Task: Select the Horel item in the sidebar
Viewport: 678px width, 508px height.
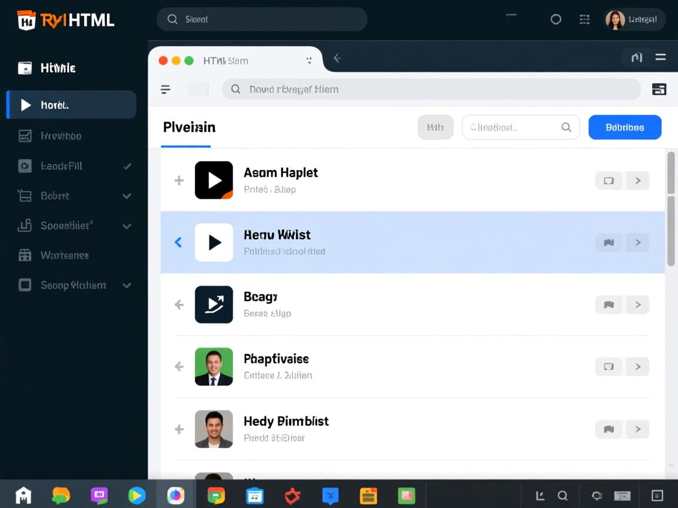Action: coord(71,105)
